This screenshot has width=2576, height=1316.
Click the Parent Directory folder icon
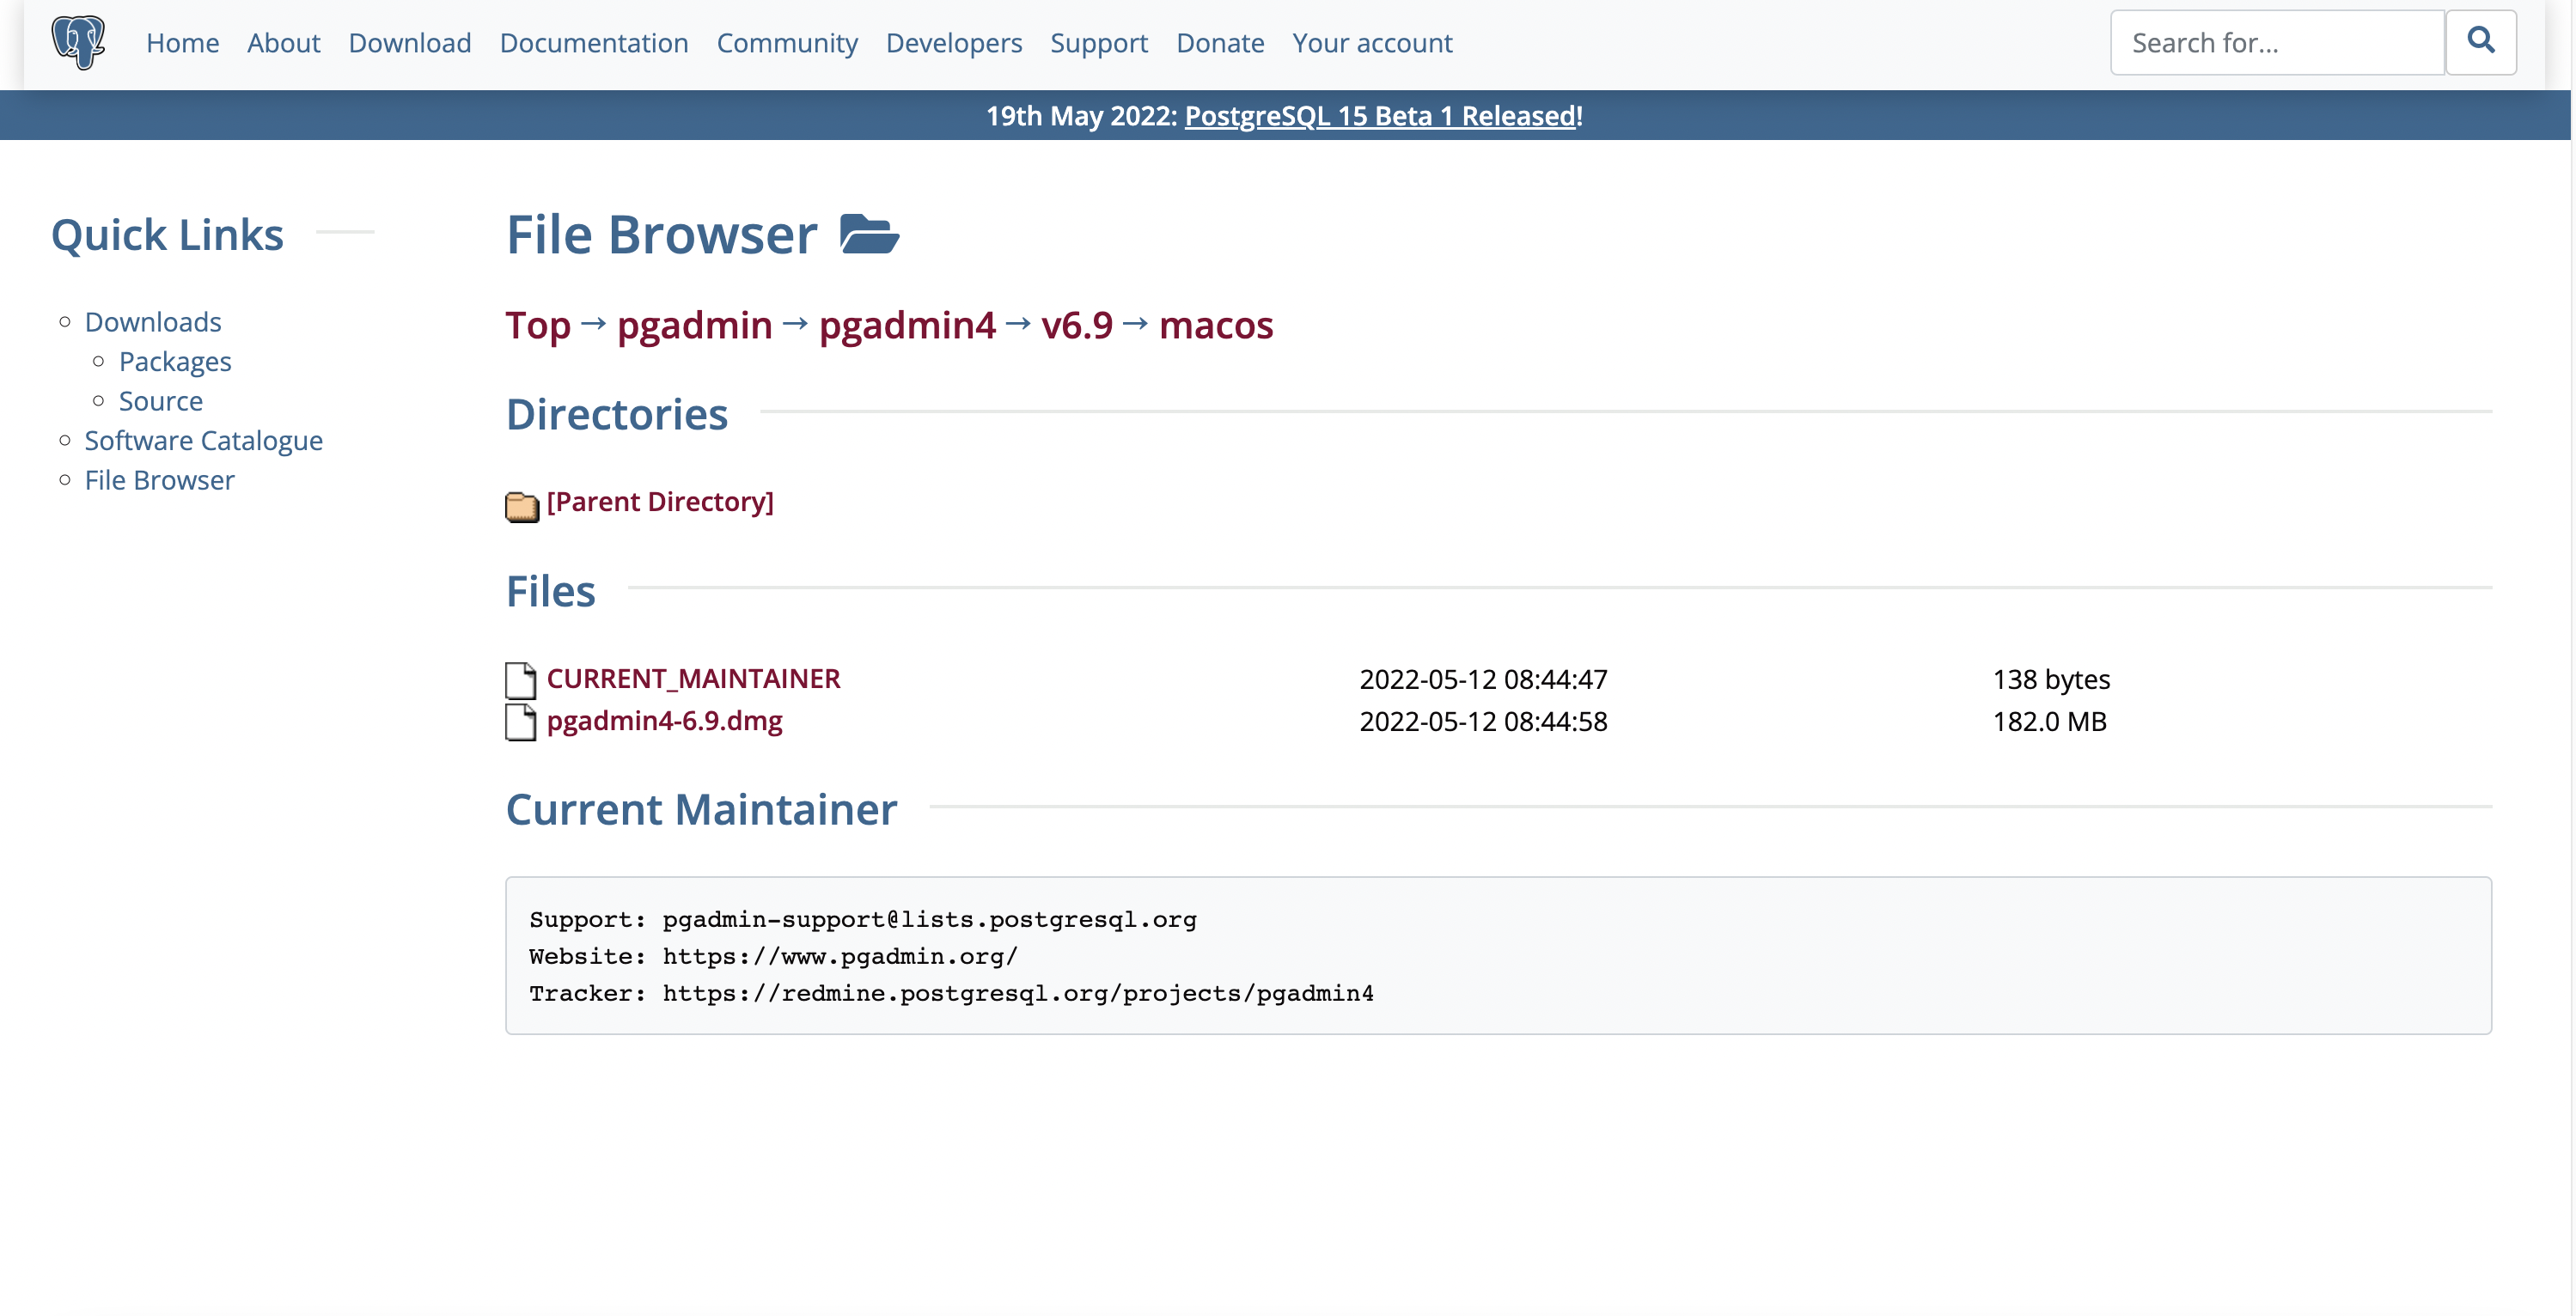(x=521, y=506)
